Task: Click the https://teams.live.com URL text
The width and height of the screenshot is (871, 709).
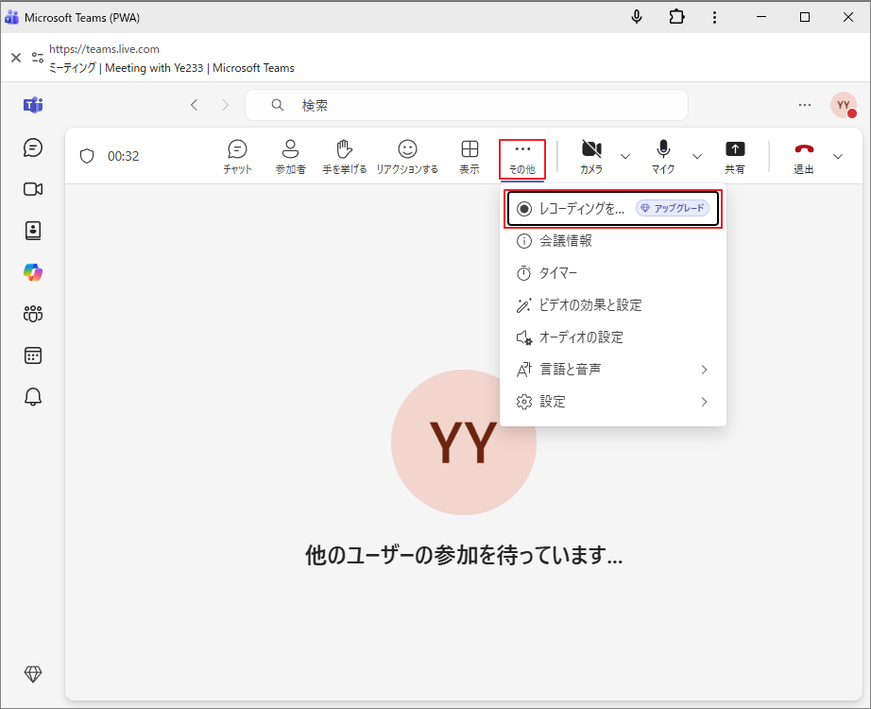Action: click(105, 49)
